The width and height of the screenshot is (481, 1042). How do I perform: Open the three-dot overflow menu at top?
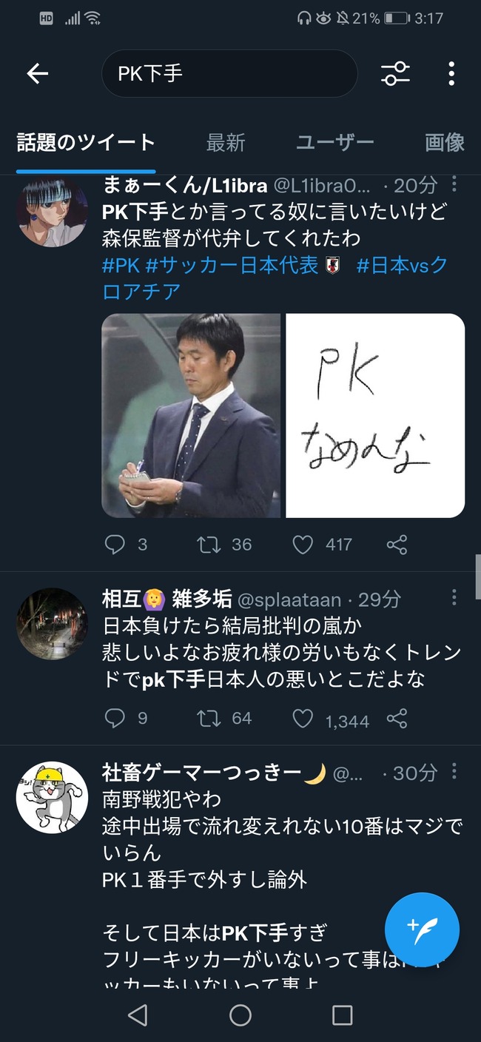pos(451,73)
